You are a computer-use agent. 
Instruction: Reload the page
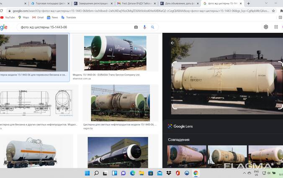[1, 11]
